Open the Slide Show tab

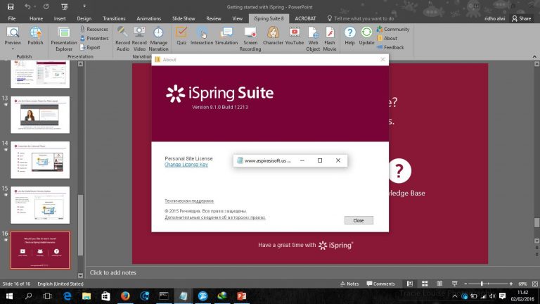[184, 18]
